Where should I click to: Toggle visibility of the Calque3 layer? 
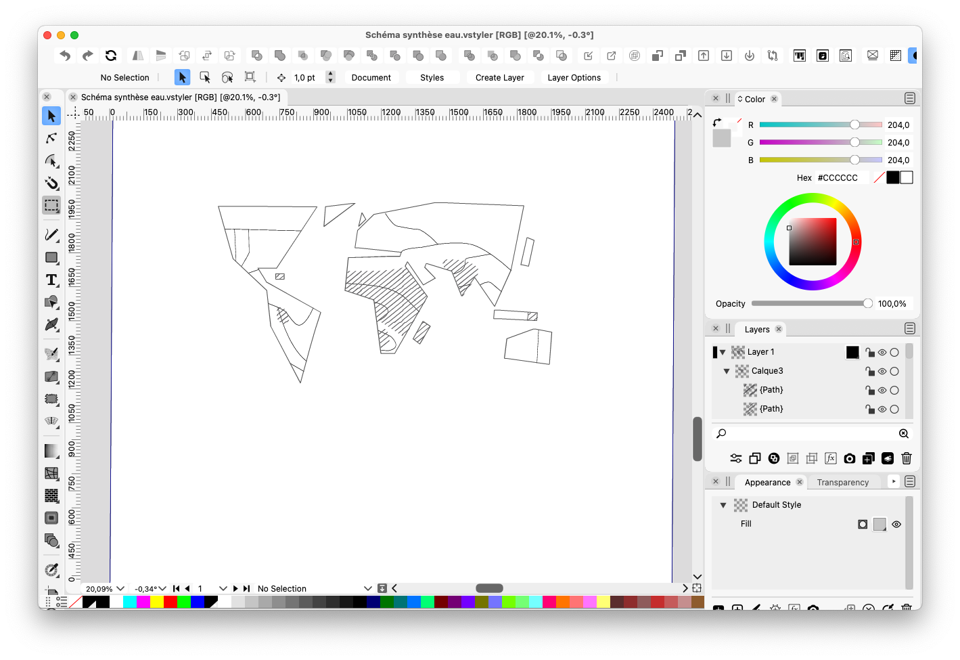click(x=882, y=371)
